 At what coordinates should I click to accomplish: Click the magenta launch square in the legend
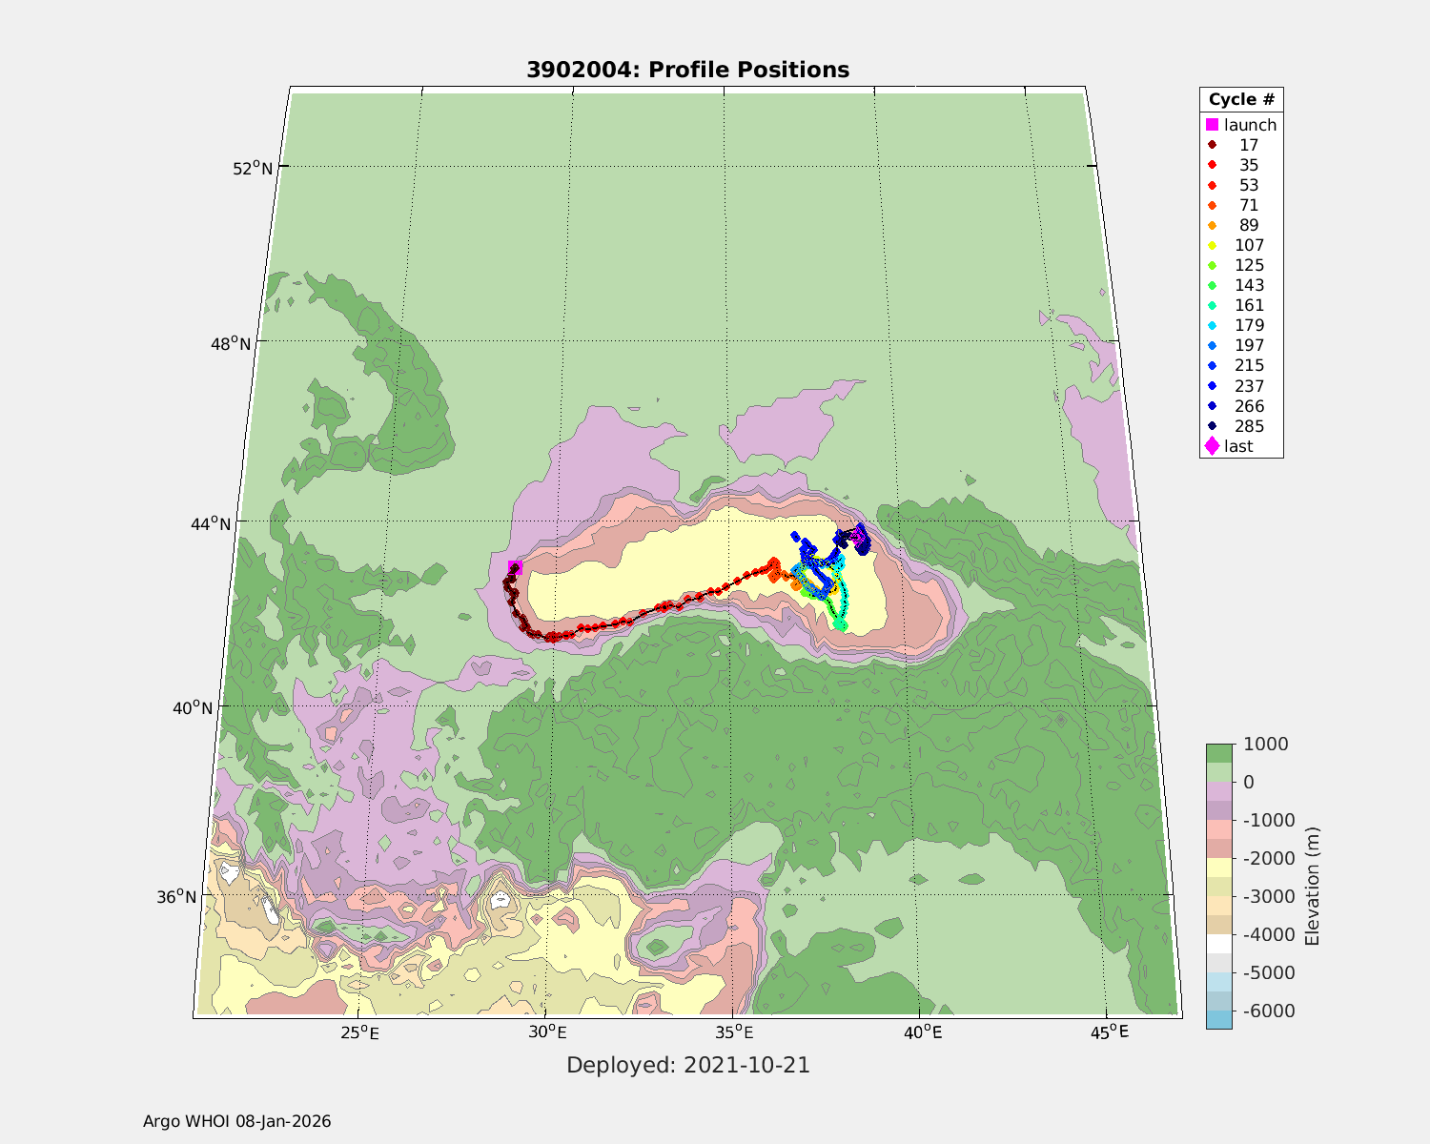pos(1212,125)
